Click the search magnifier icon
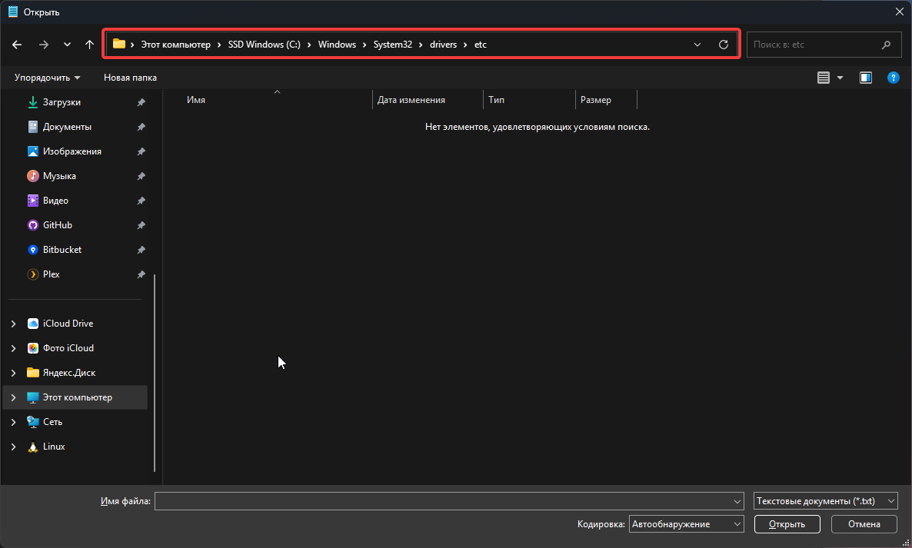 887,45
